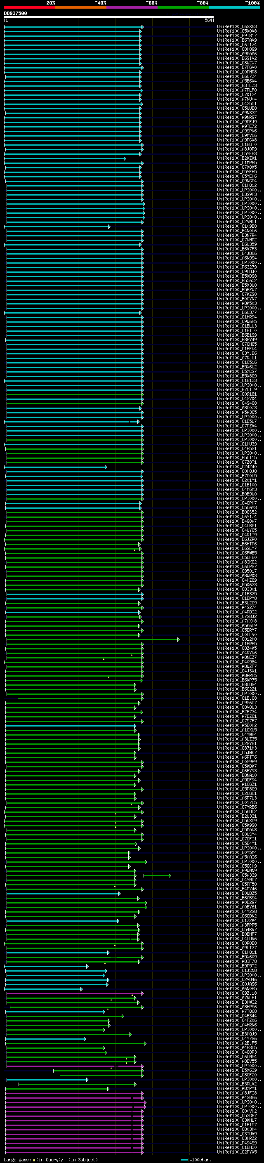Select hit label UniRef100_A8WZF7
Image resolution: width=264 pixels, height=1163 pixels.
(x=237, y=666)
